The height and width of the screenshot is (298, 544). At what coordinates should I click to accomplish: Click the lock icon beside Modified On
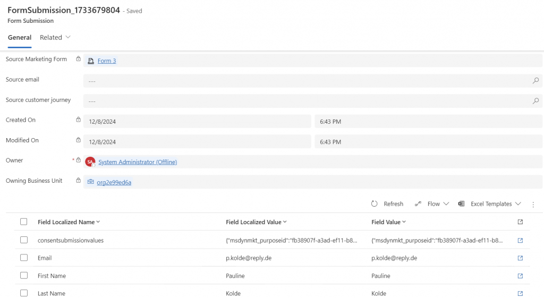click(x=79, y=140)
